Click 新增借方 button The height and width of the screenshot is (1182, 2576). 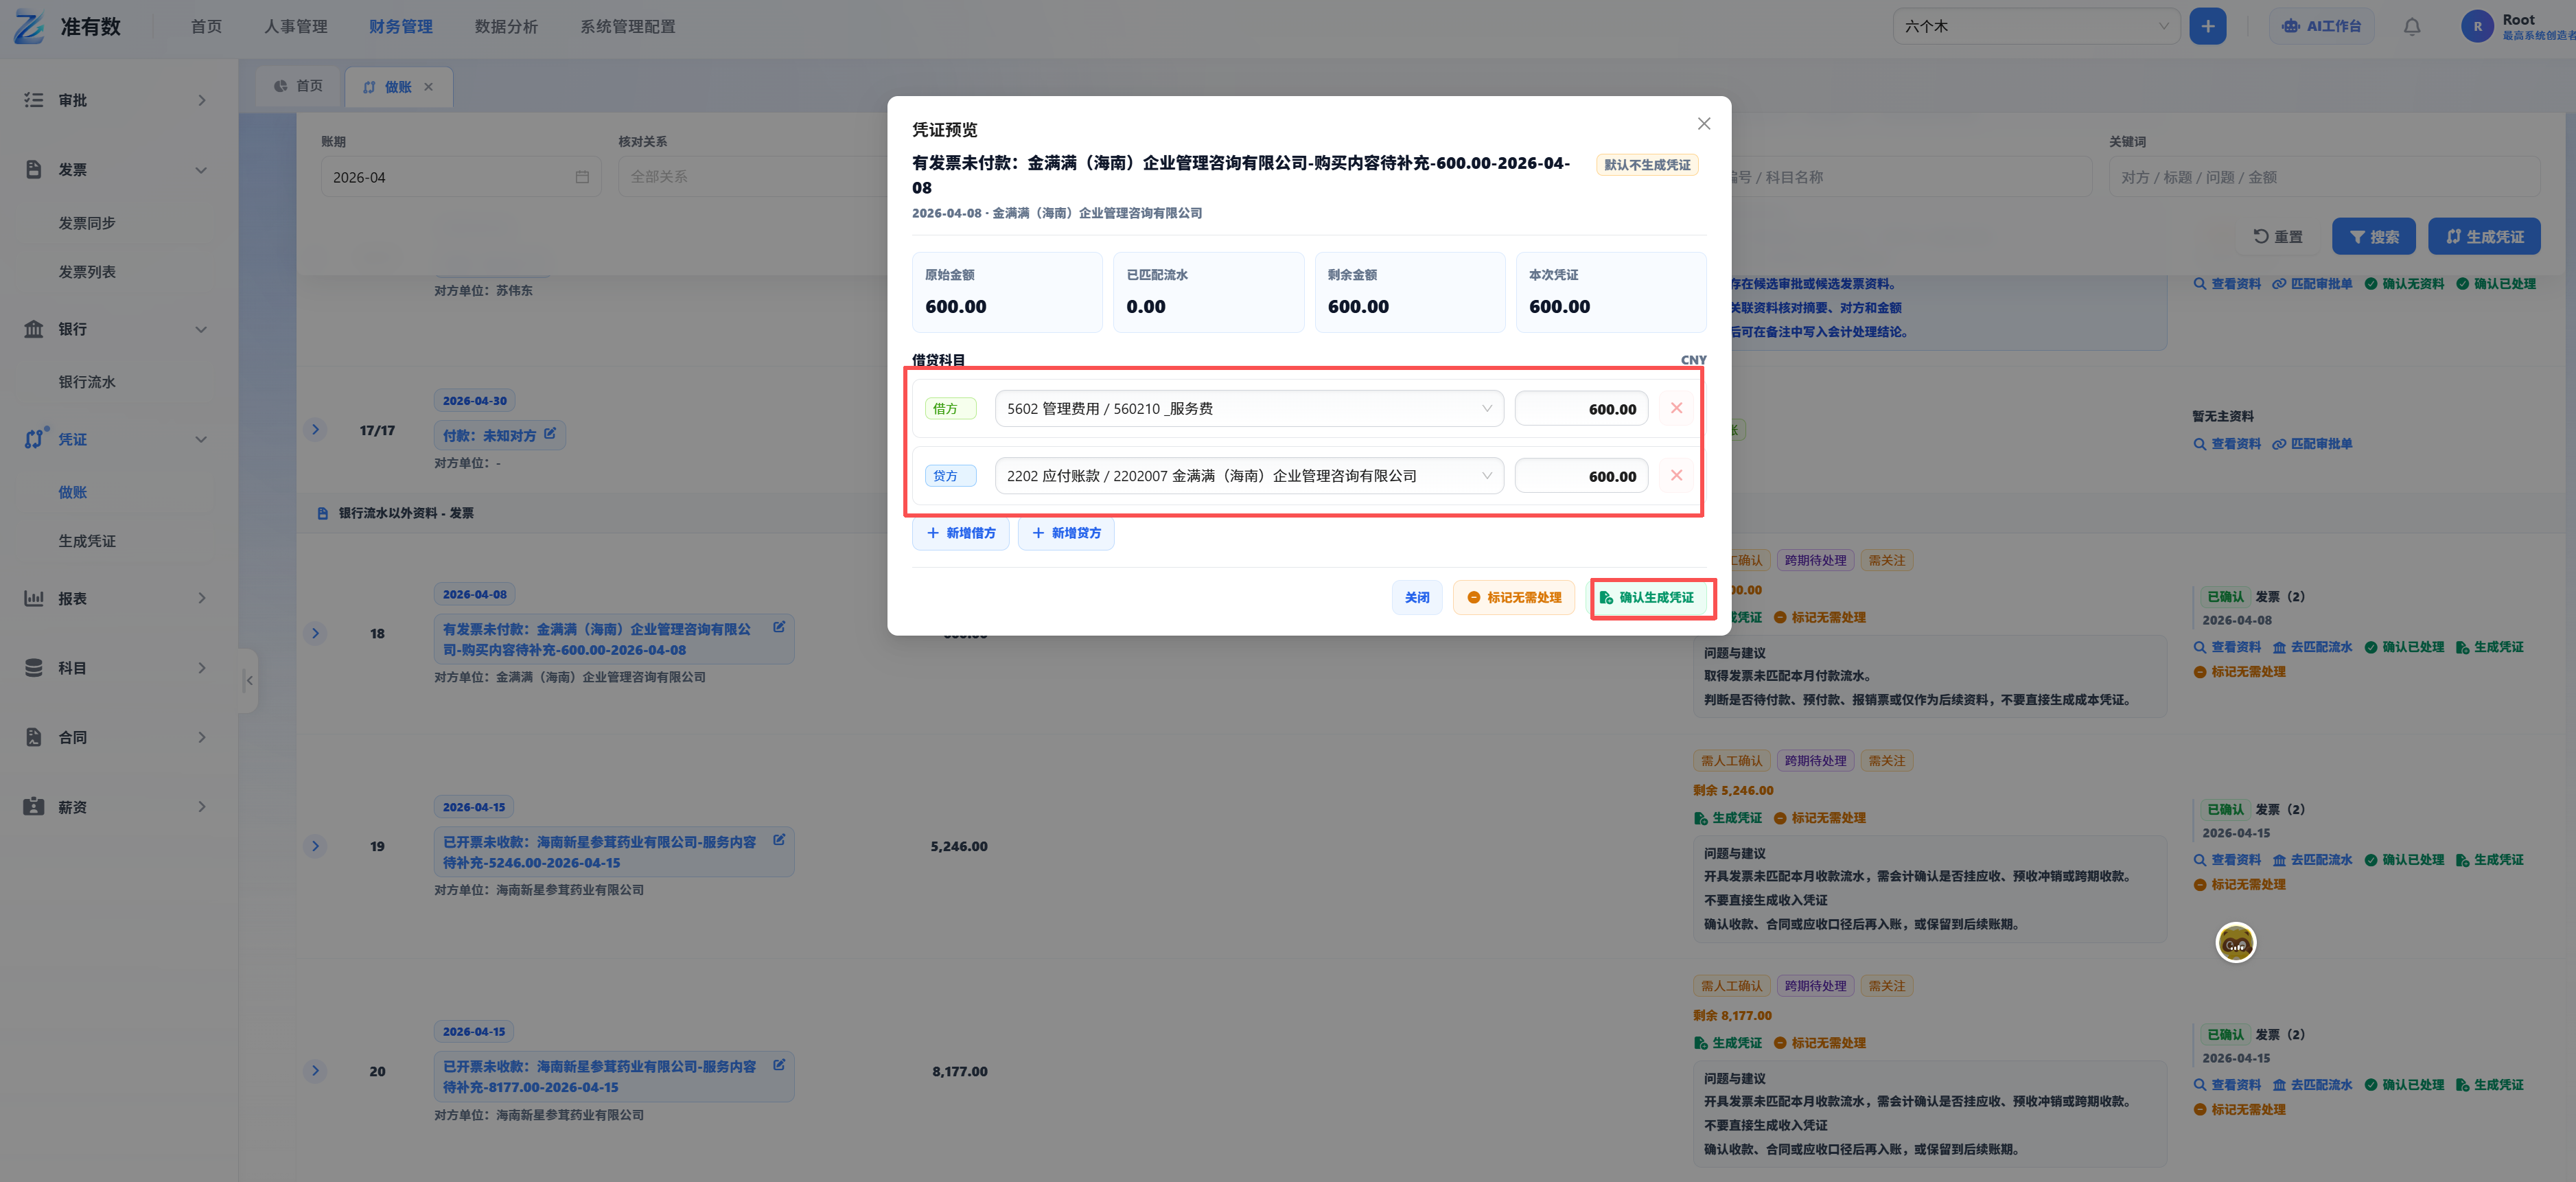[x=960, y=533]
